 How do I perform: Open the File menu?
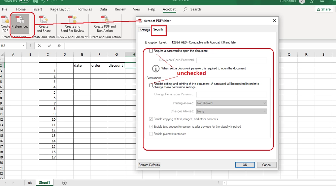(4, 9)
